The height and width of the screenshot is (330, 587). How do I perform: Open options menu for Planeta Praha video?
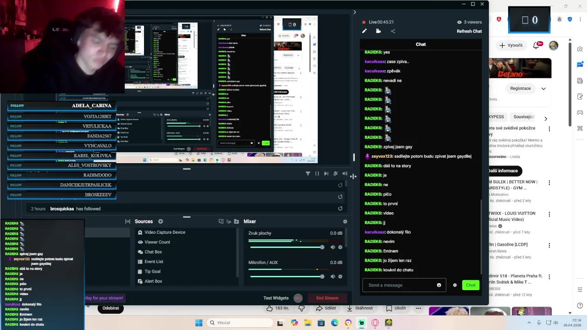549,277
